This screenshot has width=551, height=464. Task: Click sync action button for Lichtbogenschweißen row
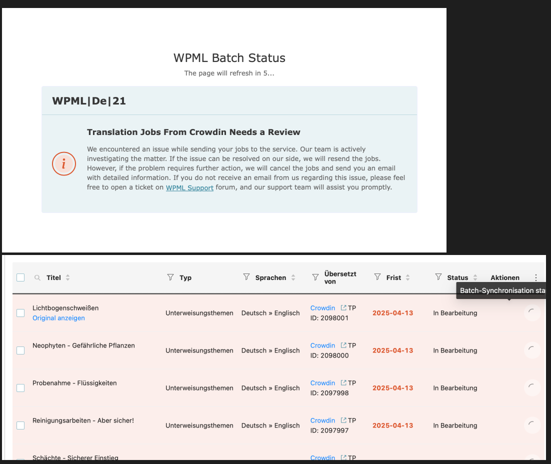pyautogui.click(x=532, y=312)
